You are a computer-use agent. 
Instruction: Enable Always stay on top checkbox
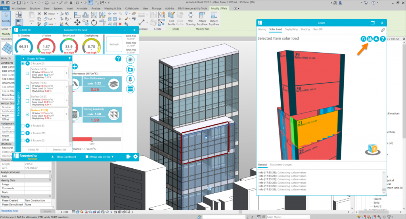point(87,157)
